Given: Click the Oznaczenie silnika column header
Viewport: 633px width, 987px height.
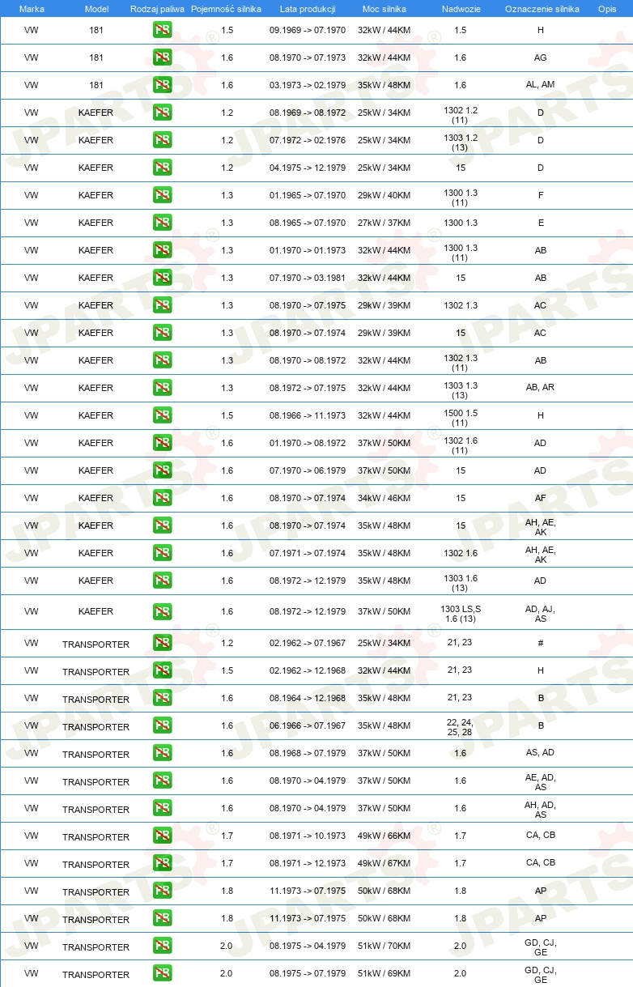Looking at the screenshot, I should pyautogui.click(x=542, y=9).
